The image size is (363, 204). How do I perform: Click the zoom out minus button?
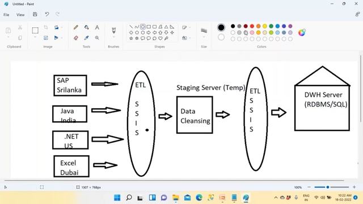309,187
